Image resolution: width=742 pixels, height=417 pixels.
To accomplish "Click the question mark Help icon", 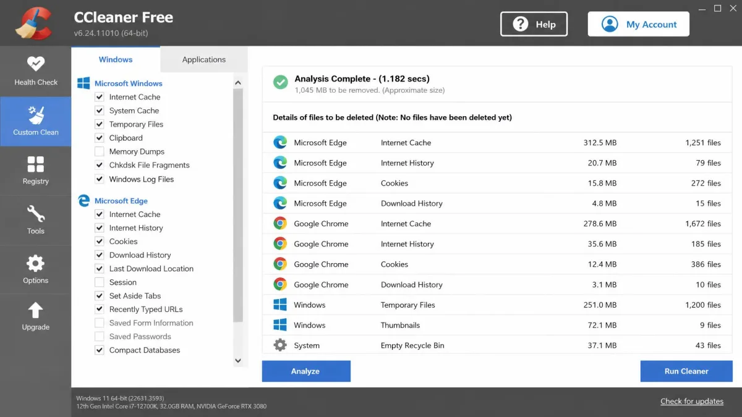I will pyautogui.click(x=521, y=24).
